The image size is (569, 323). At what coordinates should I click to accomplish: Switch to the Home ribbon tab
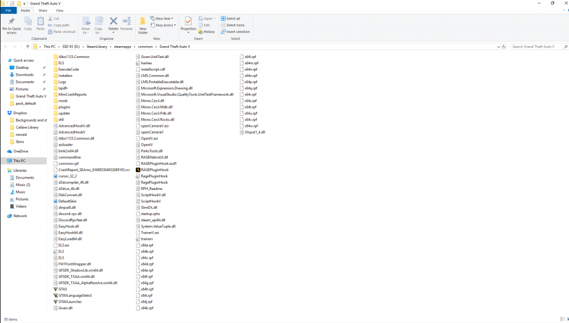(26, 10)
